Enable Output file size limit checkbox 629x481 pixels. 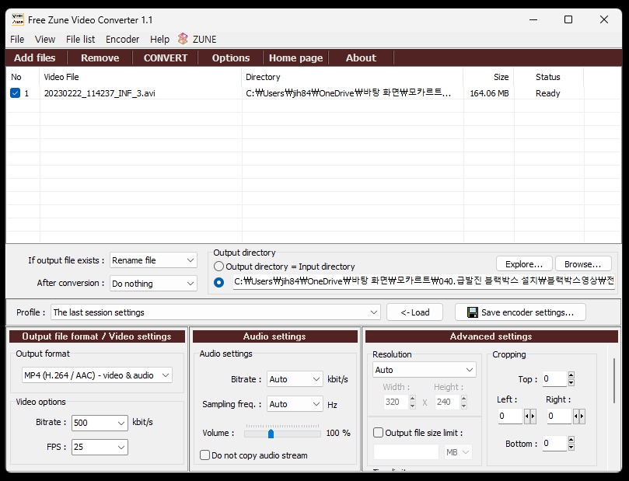(x=378, y=433)
